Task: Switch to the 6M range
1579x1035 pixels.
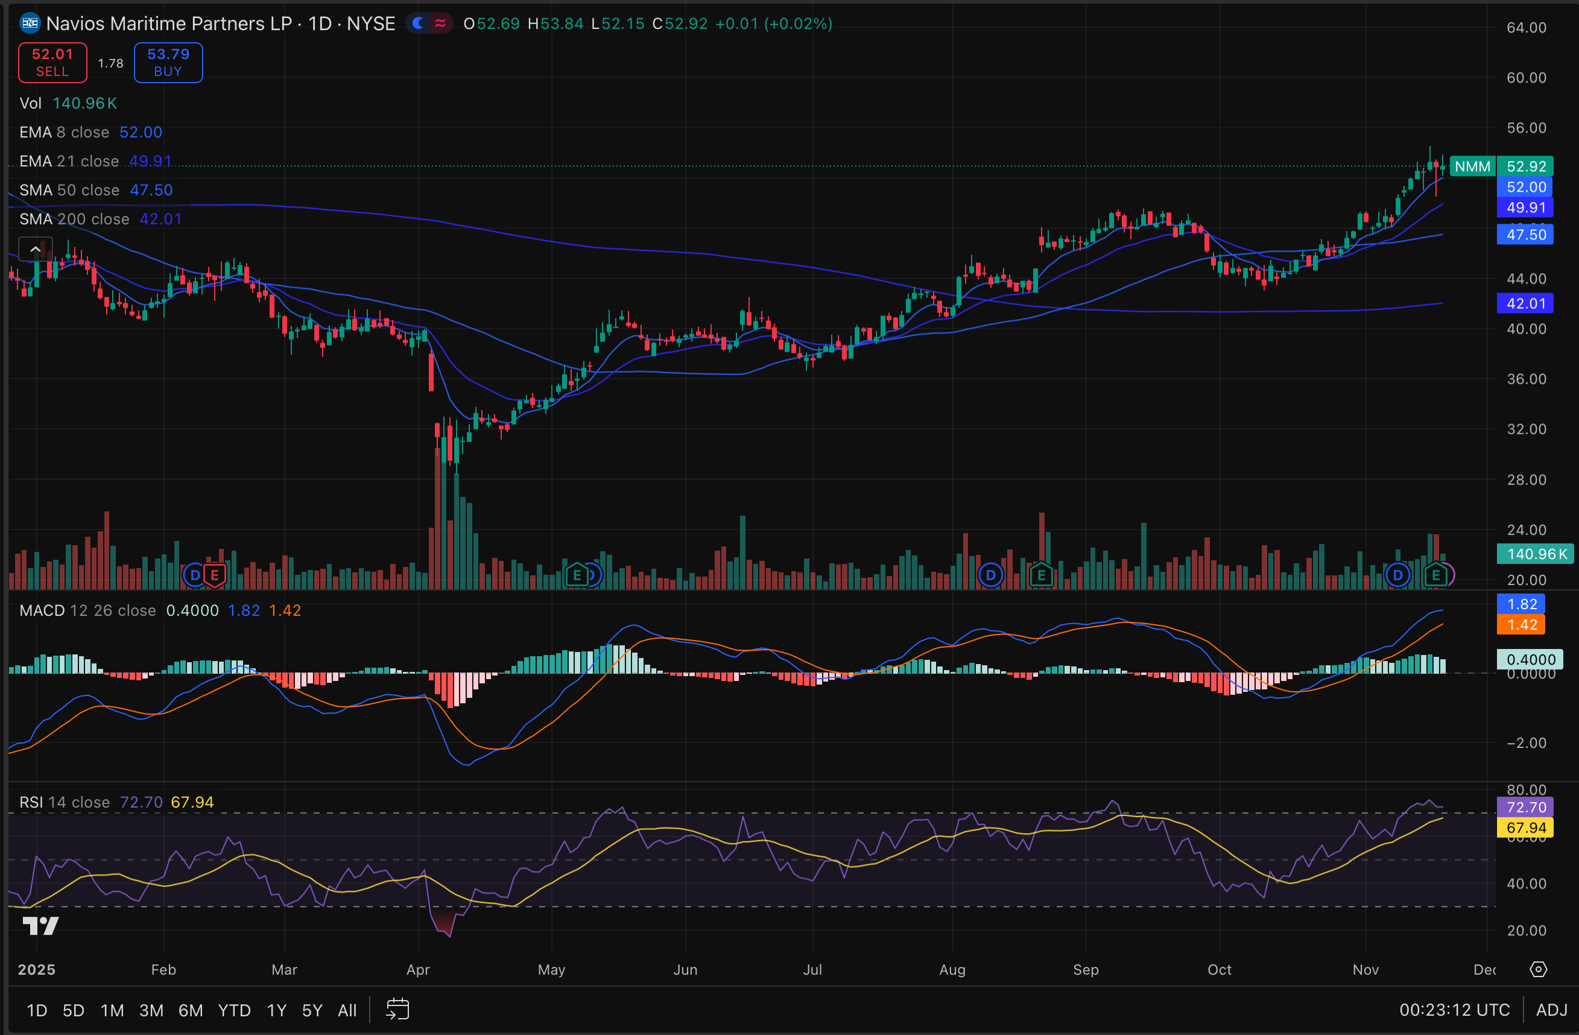Action: (191, 1010)
